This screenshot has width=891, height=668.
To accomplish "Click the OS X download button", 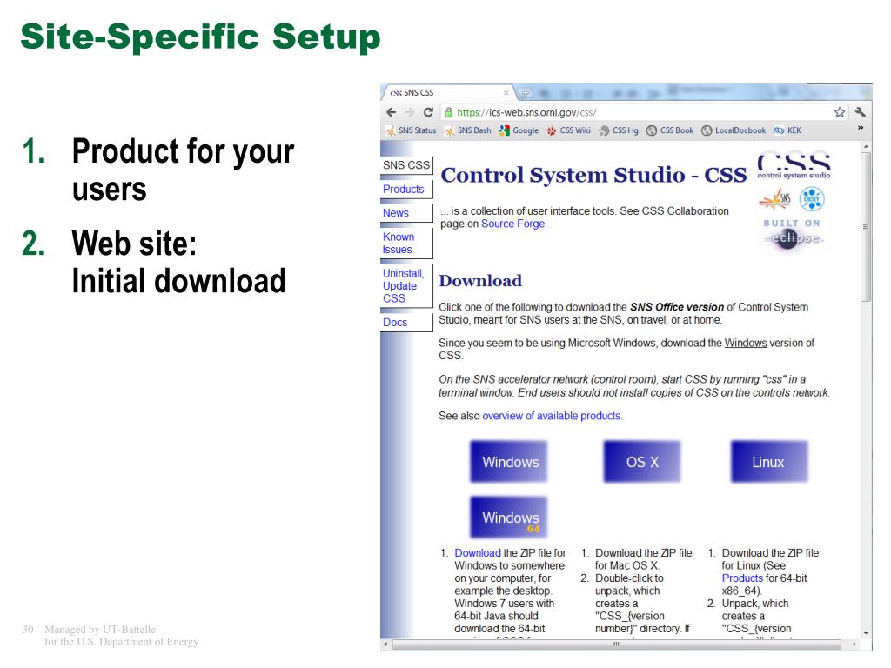I will [x=641, y=462].
